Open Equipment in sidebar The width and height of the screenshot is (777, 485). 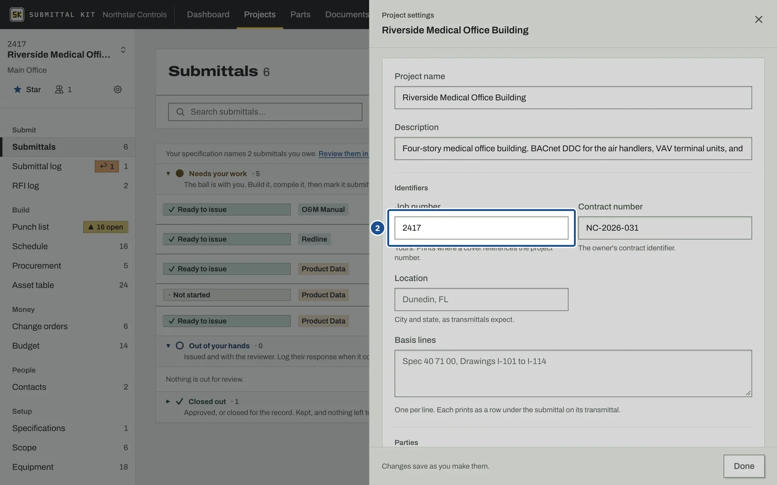68,467
